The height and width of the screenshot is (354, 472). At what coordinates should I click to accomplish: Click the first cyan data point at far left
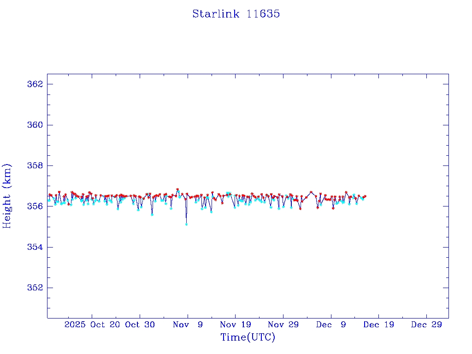click(x=49, y=200)
